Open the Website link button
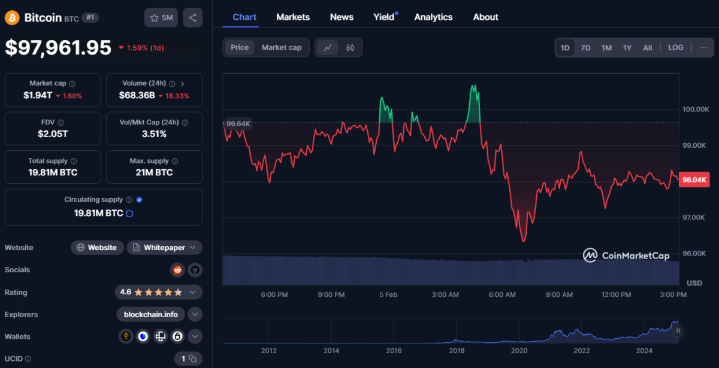This screenshot has height=368, width=719. click(97, 248)
